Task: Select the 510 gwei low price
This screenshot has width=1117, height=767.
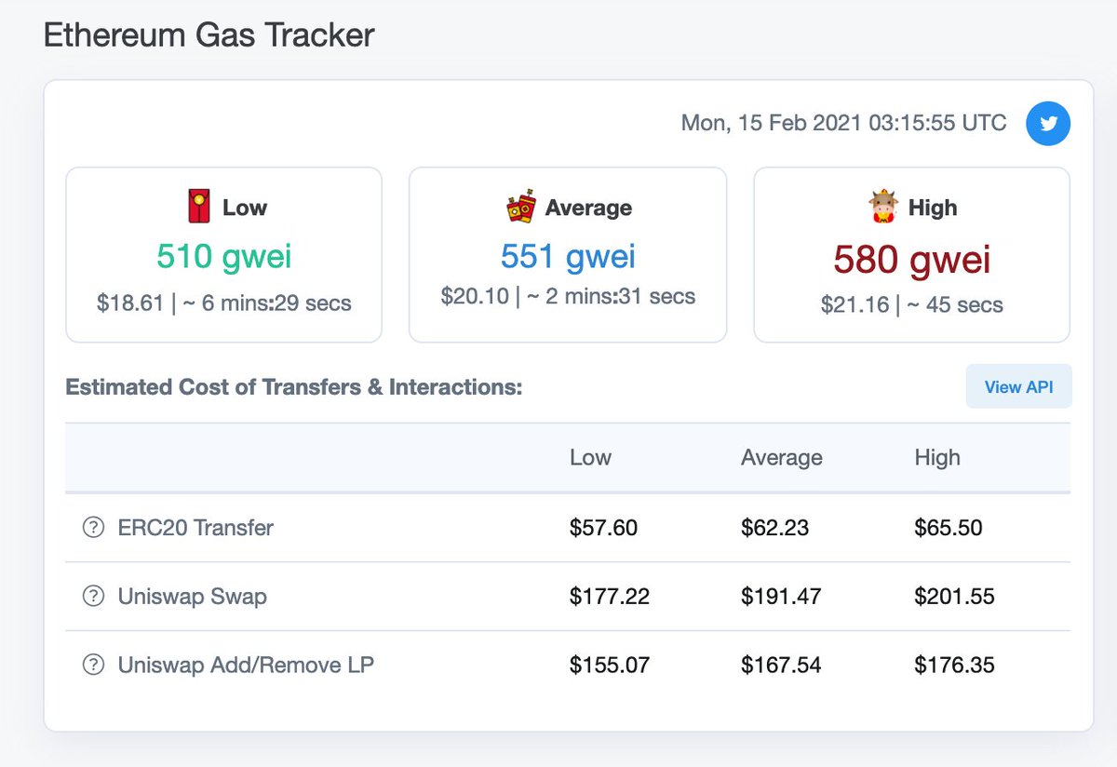Action: point(223,256)
